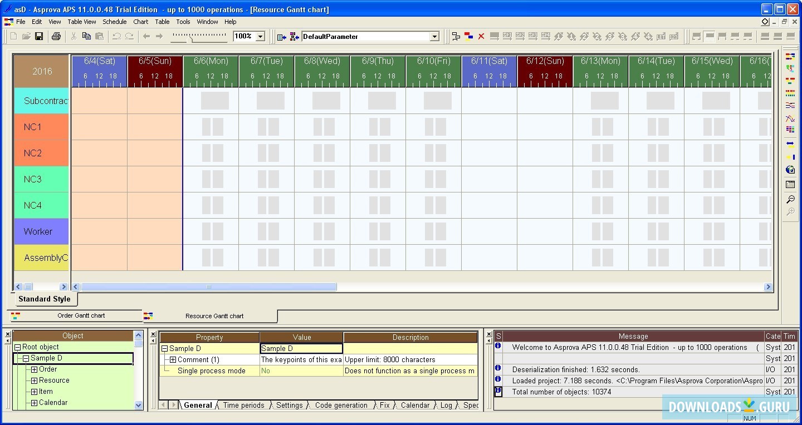The height and width of the screenshot is (425, 802).
Task: Open the Time periods property tab
Action: 243,406
